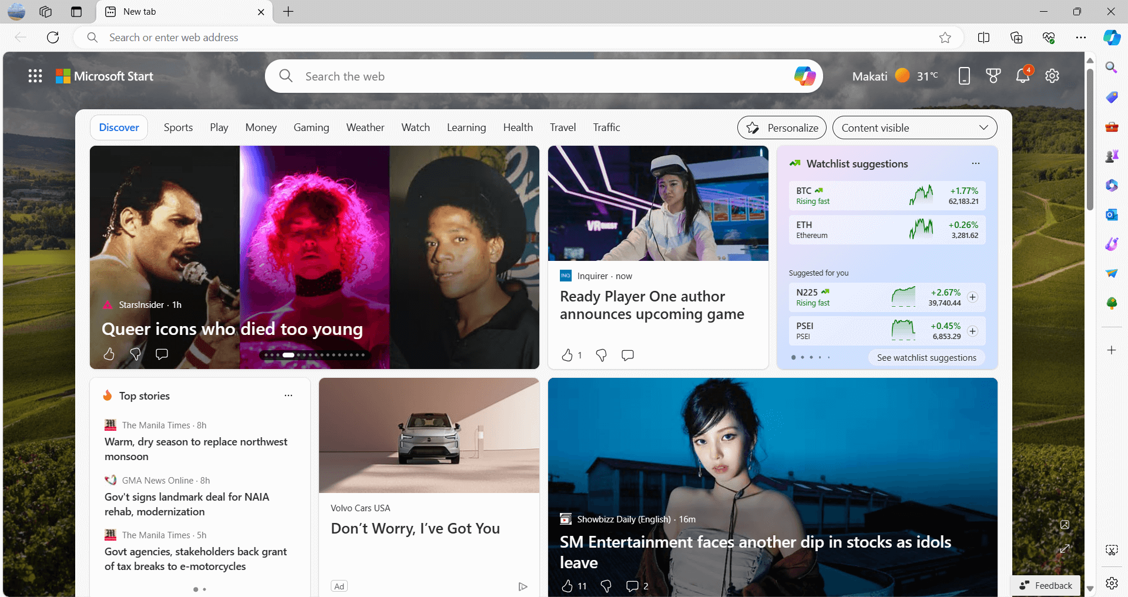Open the app launcher grid

click(35, 76)
